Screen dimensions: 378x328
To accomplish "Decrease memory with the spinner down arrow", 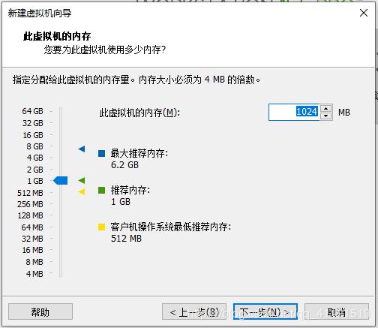I will [x=325, y=116].
